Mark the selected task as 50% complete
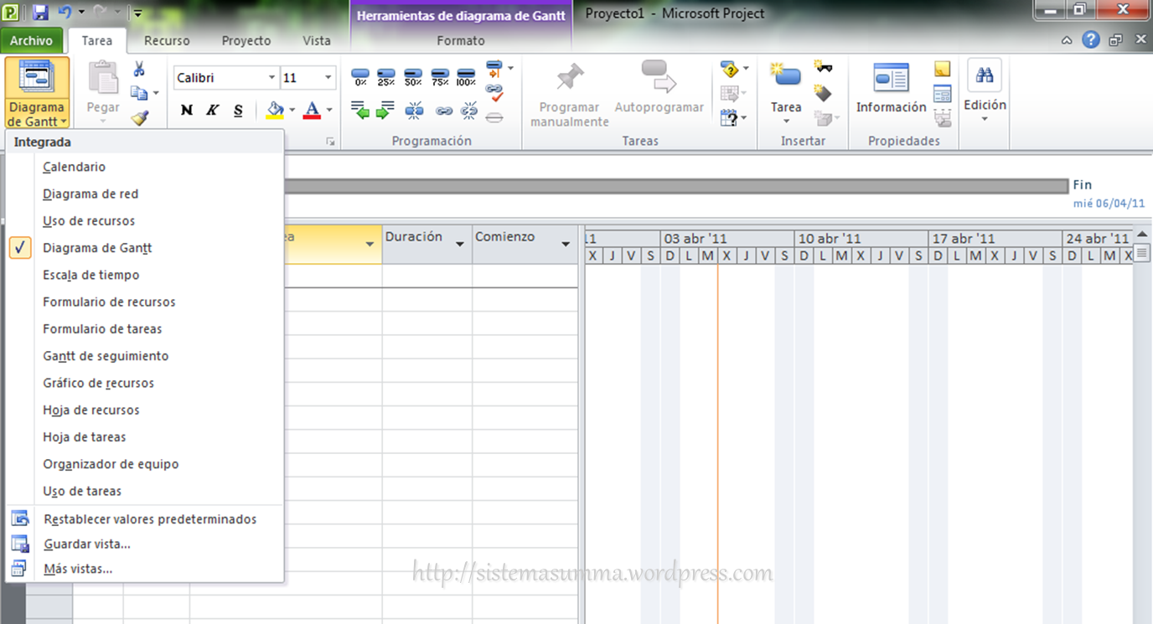This screenshot has height=624, width=1153. [x=413, y=75]
